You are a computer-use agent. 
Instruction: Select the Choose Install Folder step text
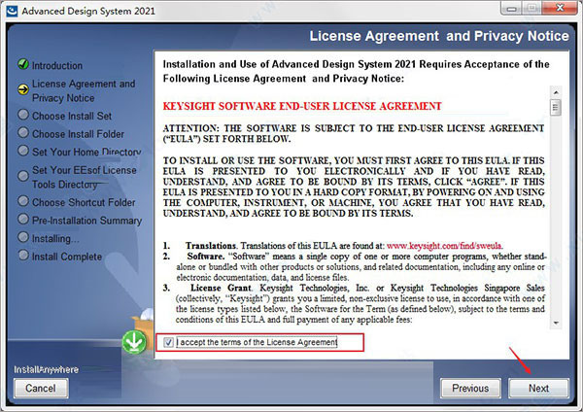click(x=78, y=134)
